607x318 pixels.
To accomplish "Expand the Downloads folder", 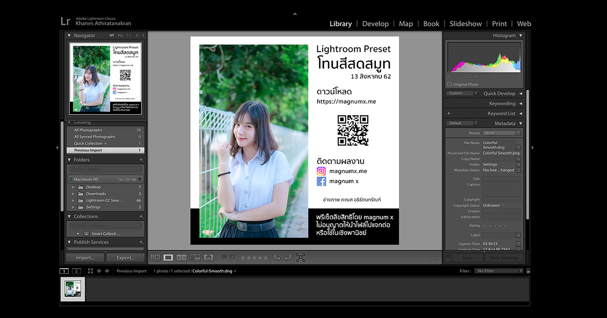I will (x=73, y=194).
